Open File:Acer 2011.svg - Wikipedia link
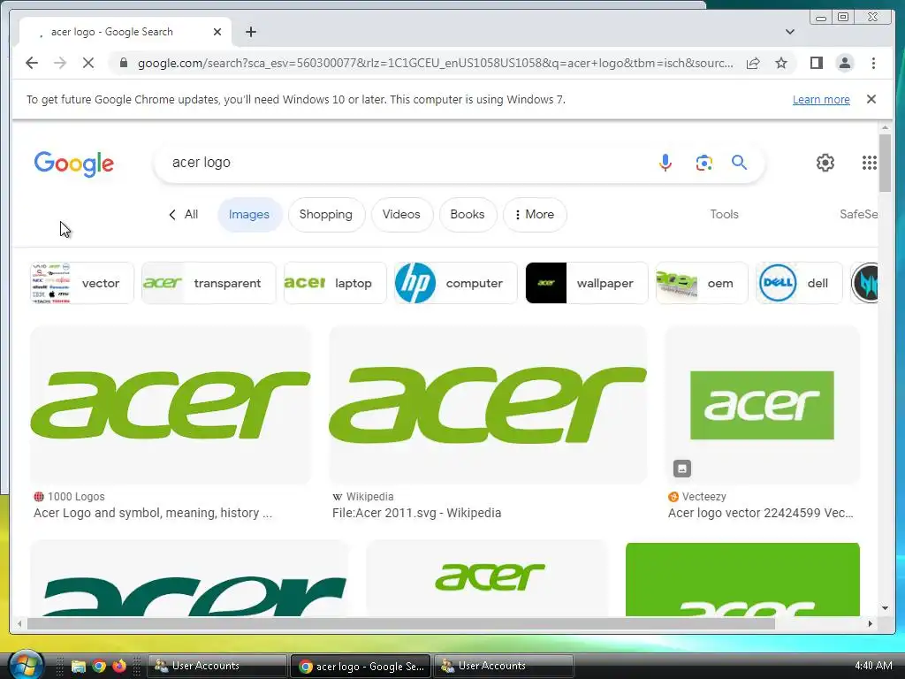The image size is (905, 679). tap(417, 513)
